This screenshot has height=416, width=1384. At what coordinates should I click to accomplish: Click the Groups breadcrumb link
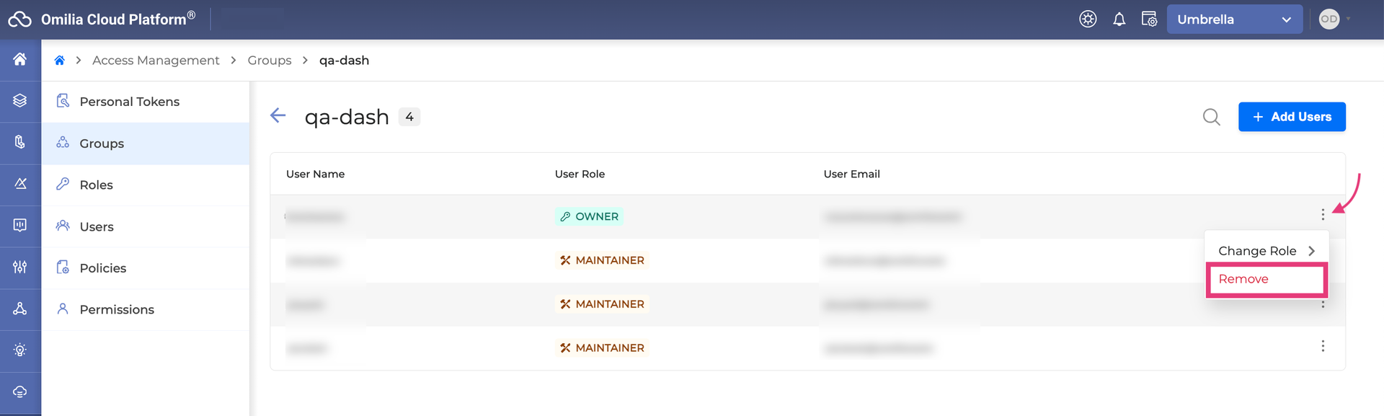coord(270,61)
